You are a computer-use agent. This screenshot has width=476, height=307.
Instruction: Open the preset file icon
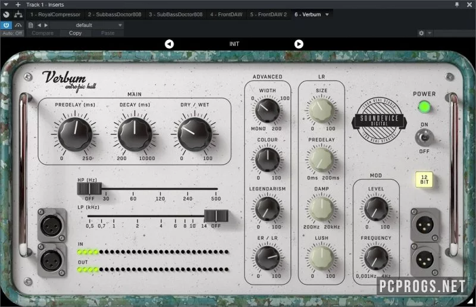30,25
